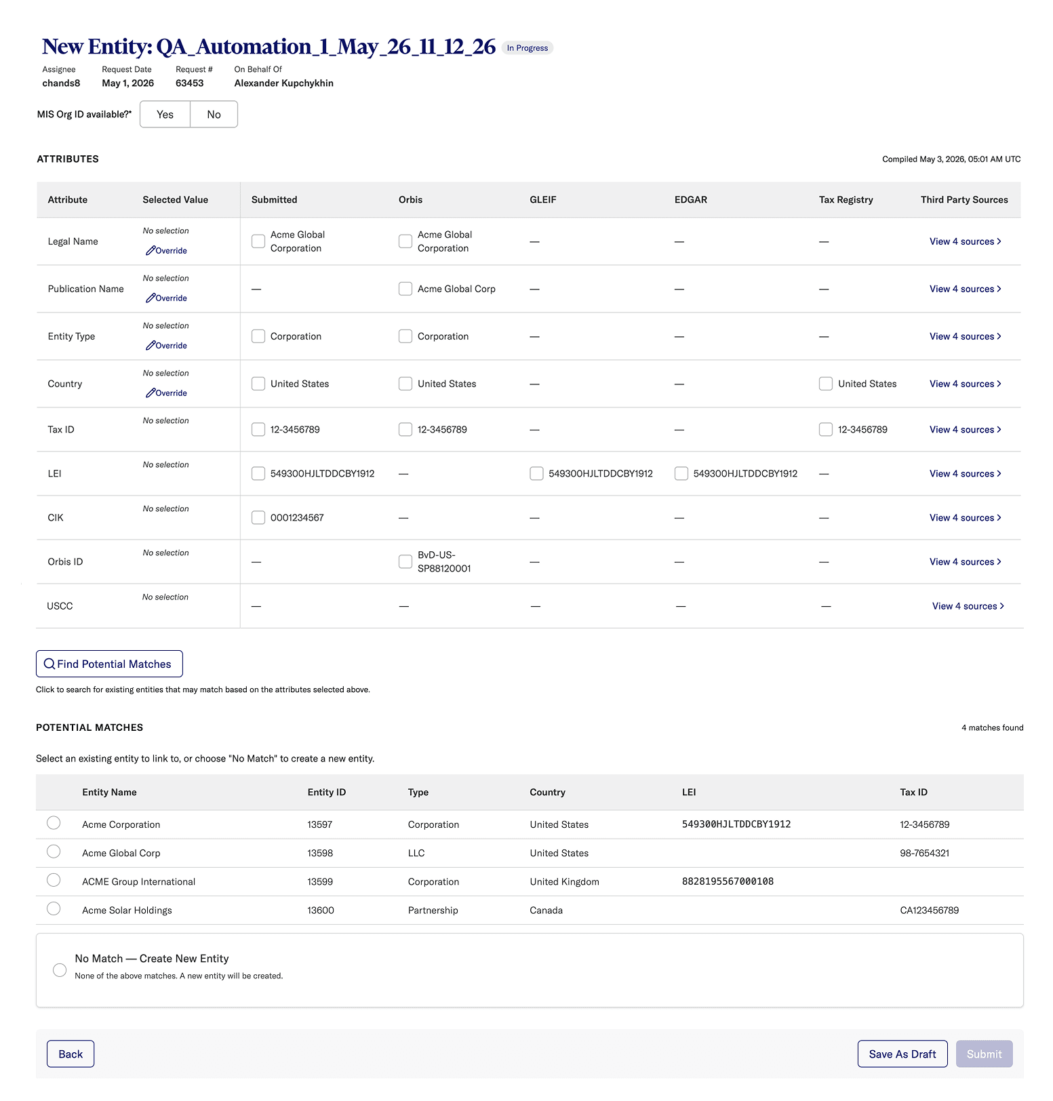Click Override pencil for Country

167,393
